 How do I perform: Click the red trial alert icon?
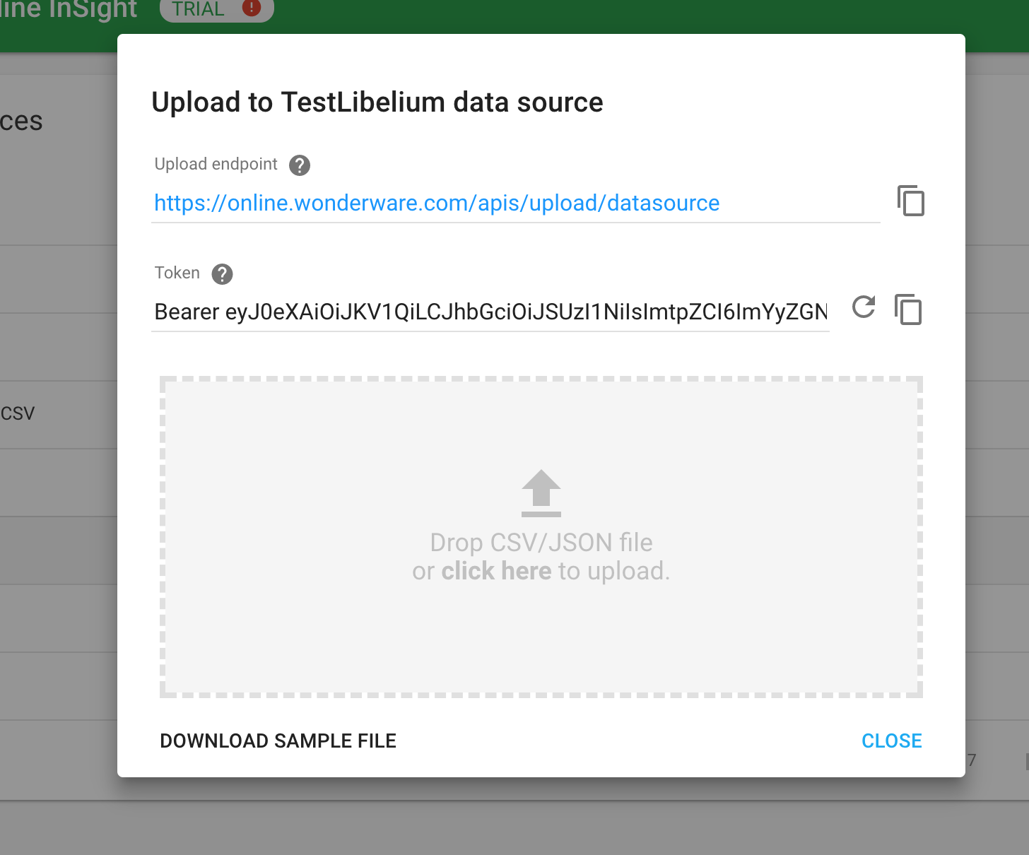pyautogui.click(x=251, y=8)
